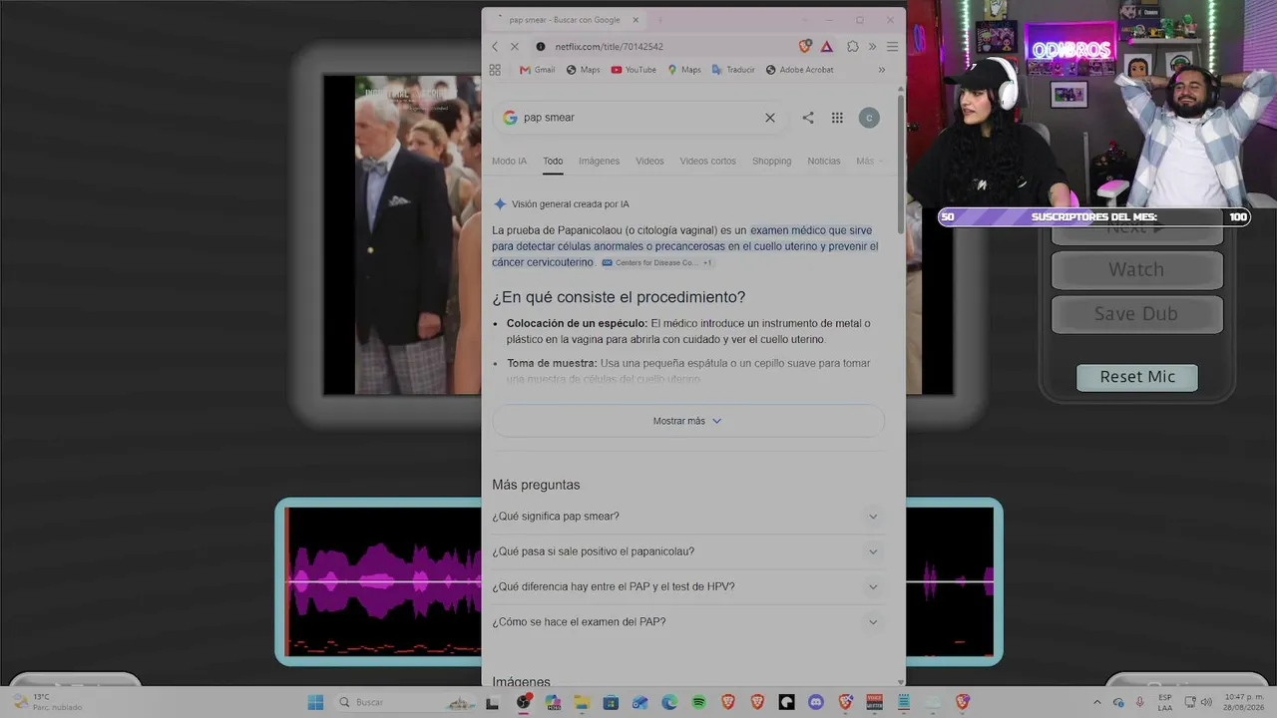Click the +1 additional sources chip
The width and height of the screenshot is (1277, 718).
point(707,262)
